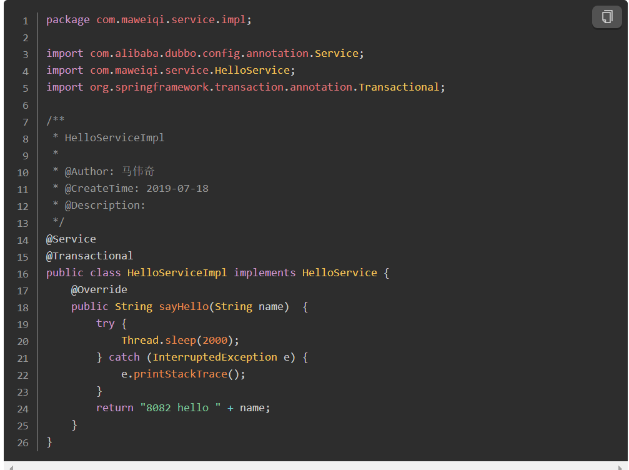The image size is (629, 470).
Task: Click the 'sayHello' method name
Action: pyautogui.click(x=184, y=306)
